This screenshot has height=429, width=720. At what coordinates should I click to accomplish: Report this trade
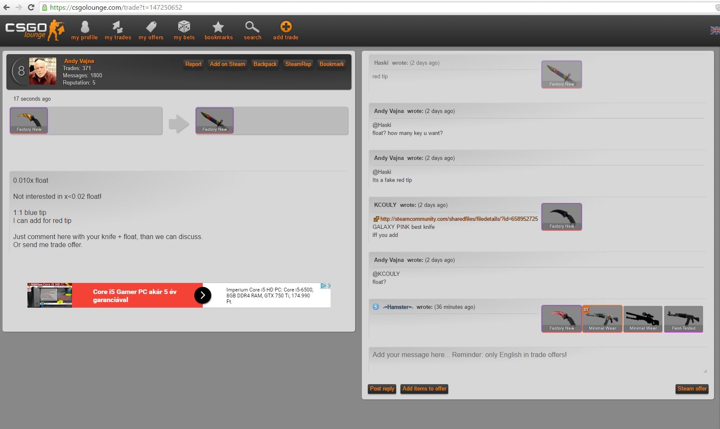(193, 64)
